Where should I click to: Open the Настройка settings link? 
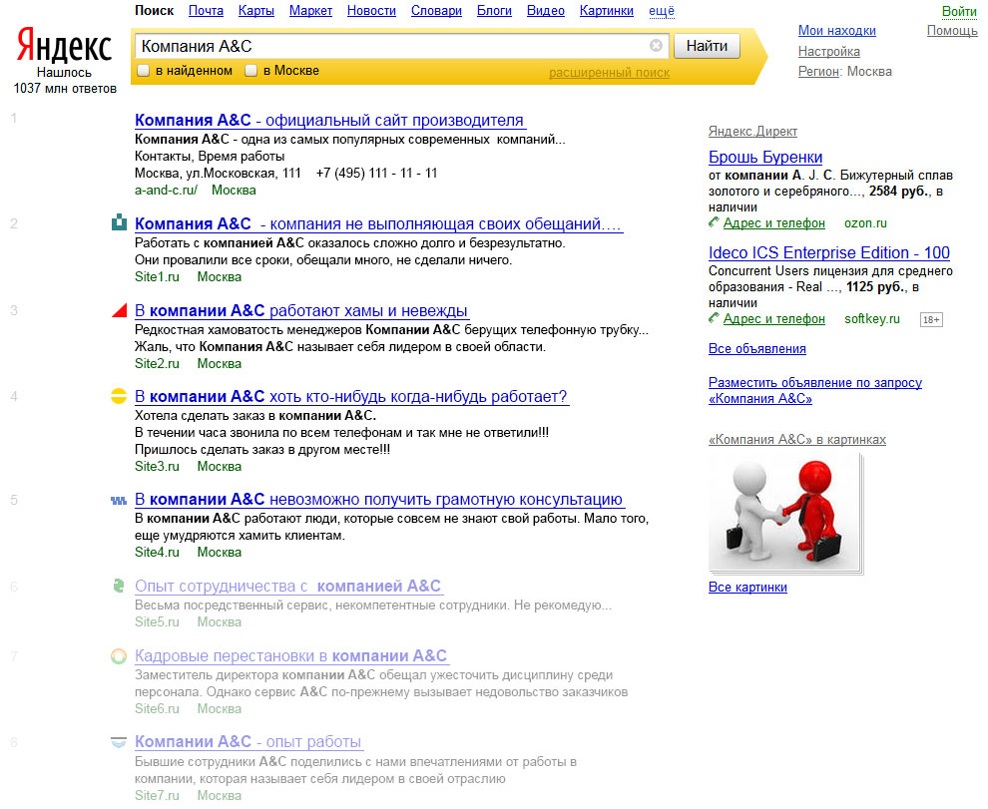click(829, 51)
